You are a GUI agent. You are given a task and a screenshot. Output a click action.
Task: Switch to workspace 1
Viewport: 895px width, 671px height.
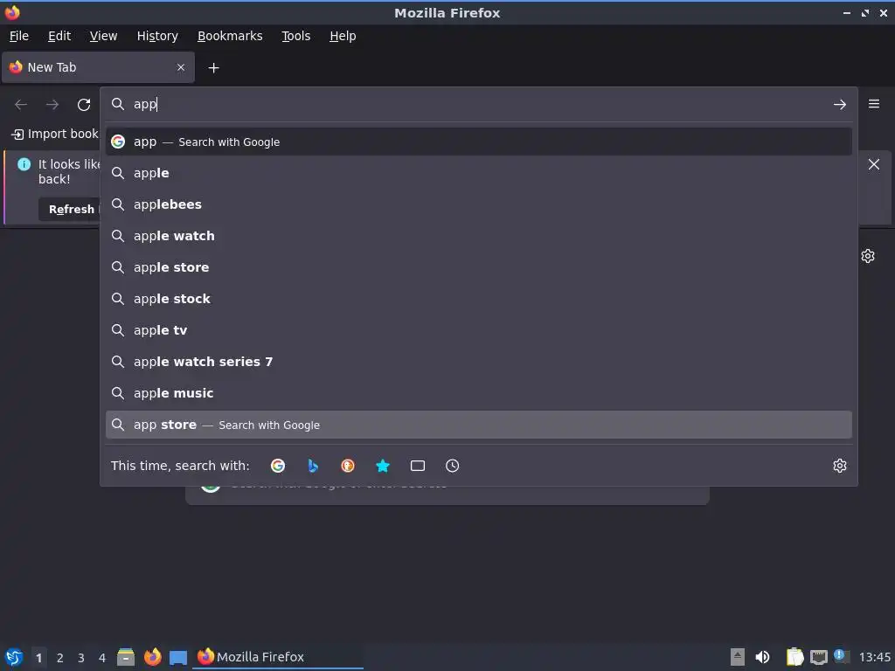tap(38, 658)
